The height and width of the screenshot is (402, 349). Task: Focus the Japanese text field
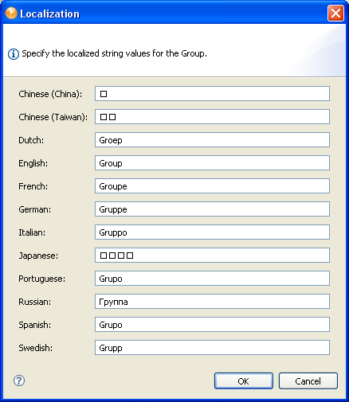[212, 255]
